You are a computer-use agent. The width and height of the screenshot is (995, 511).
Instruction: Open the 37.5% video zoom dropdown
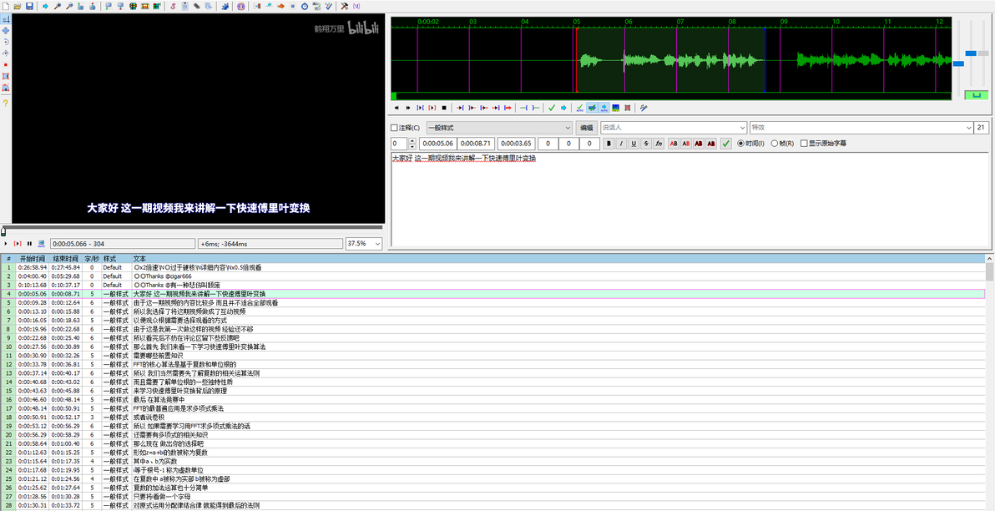click(364, 244)
